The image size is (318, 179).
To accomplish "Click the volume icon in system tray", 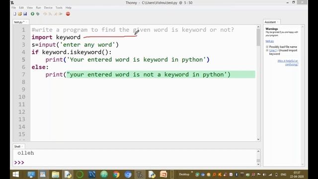I will coord(264,175).
